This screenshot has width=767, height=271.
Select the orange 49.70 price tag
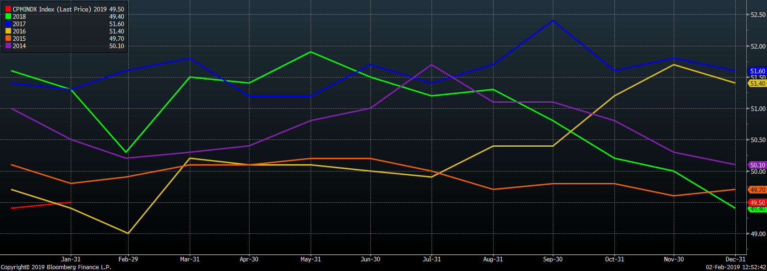coord(757,190)
